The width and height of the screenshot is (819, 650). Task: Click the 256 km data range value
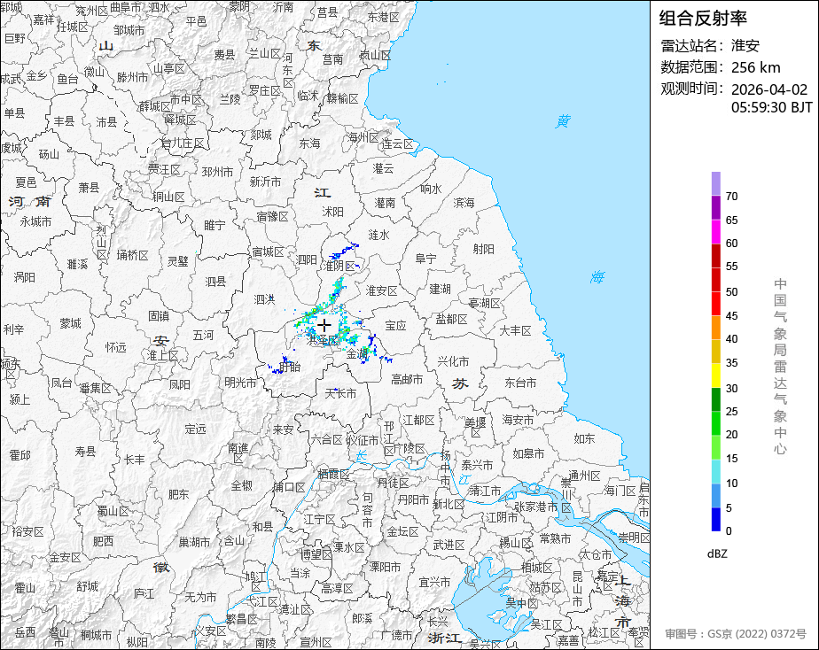pos(755,68)
